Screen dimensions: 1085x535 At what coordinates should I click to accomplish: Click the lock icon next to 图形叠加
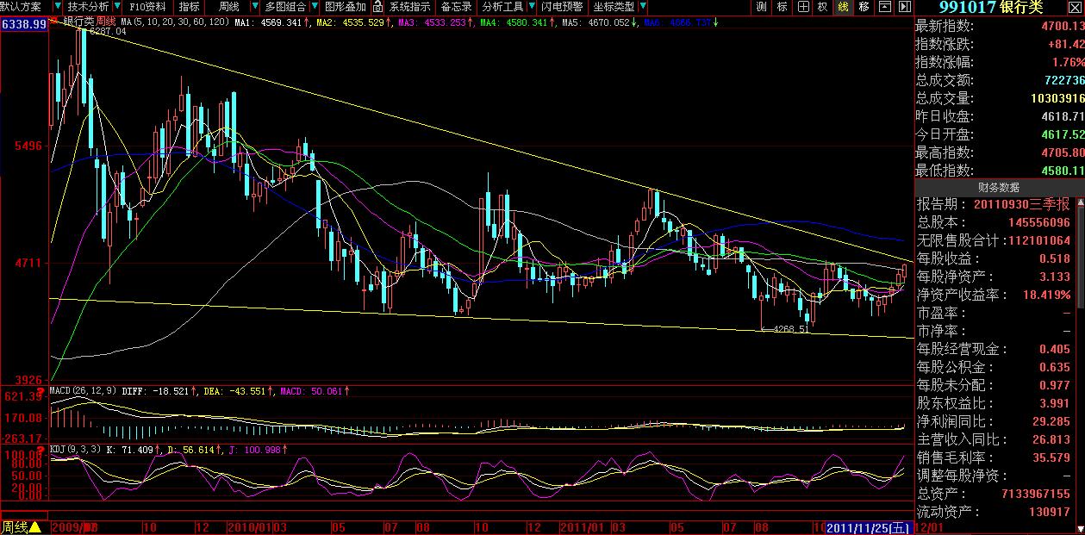tap(377, 7)
